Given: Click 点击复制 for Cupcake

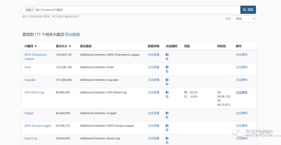Looking at the screenshot, I should [x=241, y=80].
